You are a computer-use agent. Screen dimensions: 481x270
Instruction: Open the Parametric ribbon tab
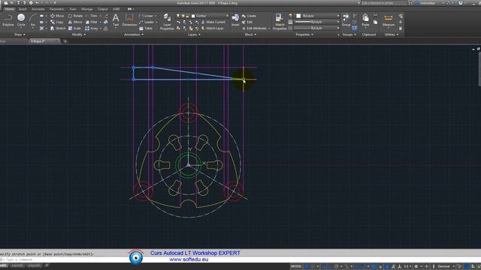(x=57, y=9)
